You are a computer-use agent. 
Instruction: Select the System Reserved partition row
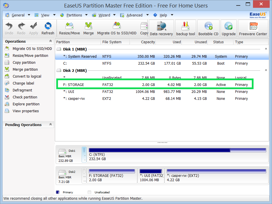[x=162, y=57]
